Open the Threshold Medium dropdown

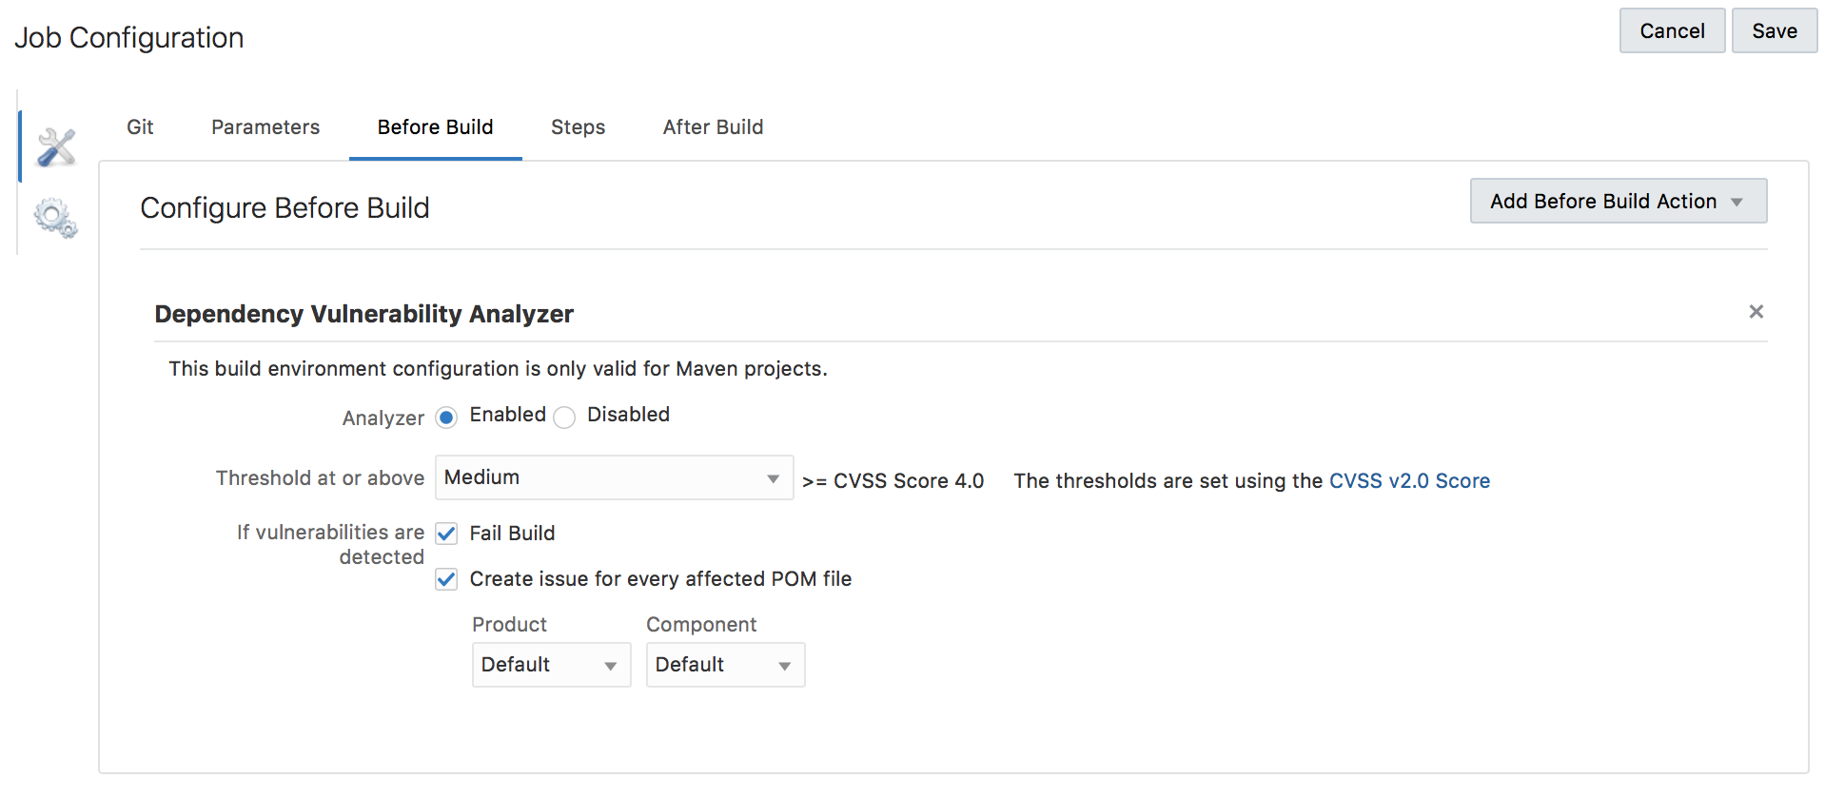pyautogui.click(x=614, y=477)
